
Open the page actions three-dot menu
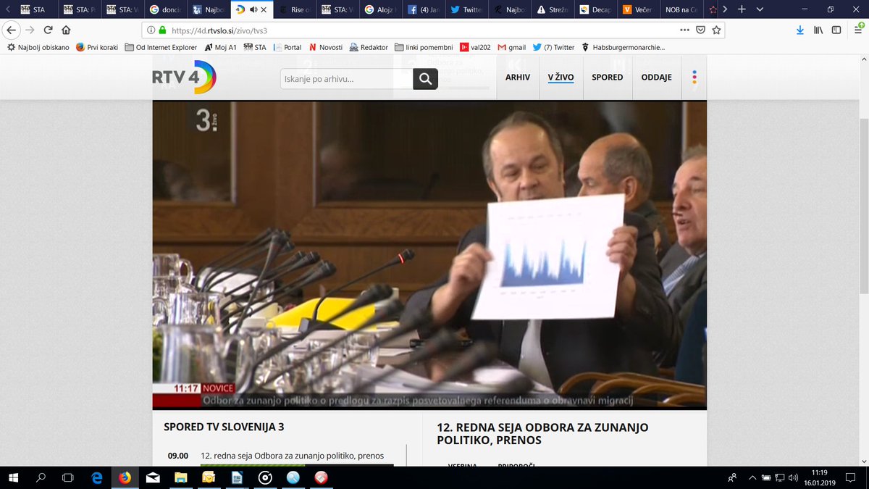pos(684,30)
